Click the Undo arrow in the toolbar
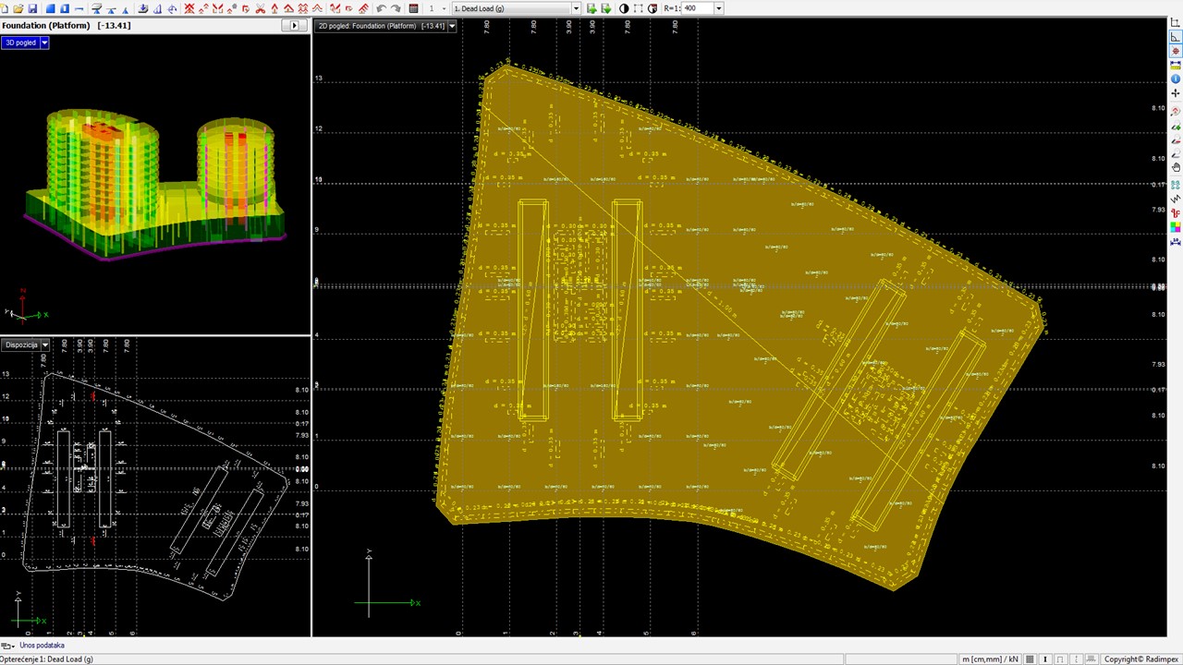The image size is (1183, 665). click(381, 8)
